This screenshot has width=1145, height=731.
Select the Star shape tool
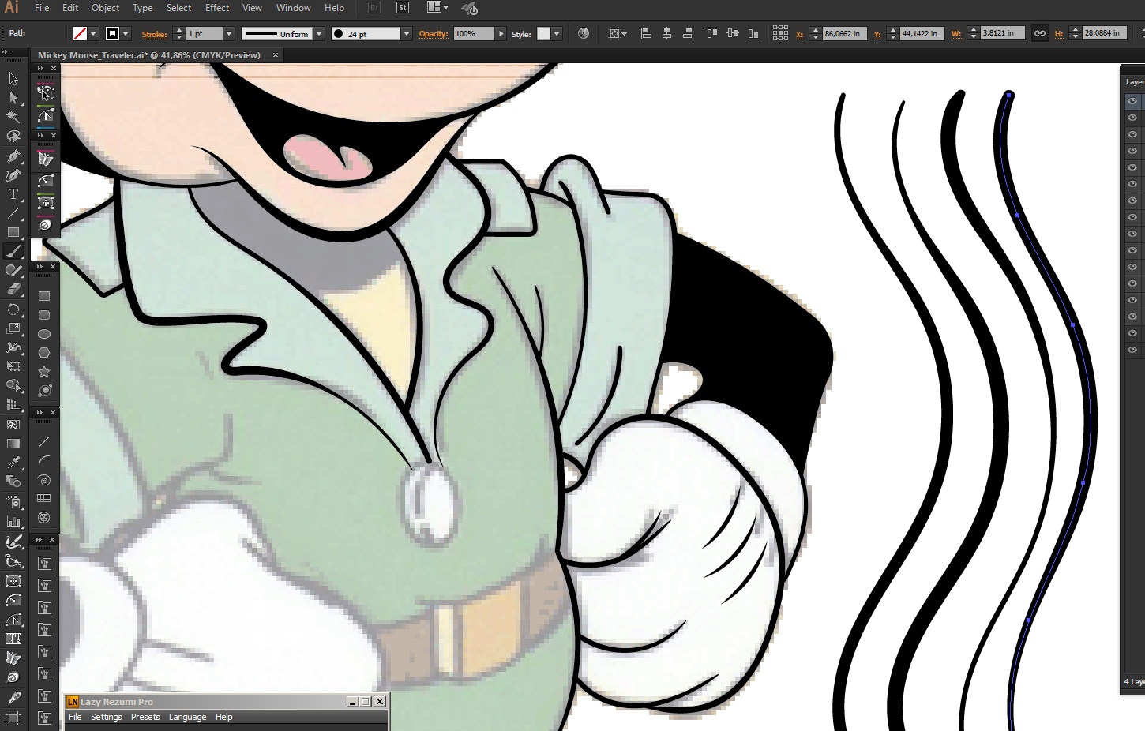pyautogui.click(x=44, y=372)
